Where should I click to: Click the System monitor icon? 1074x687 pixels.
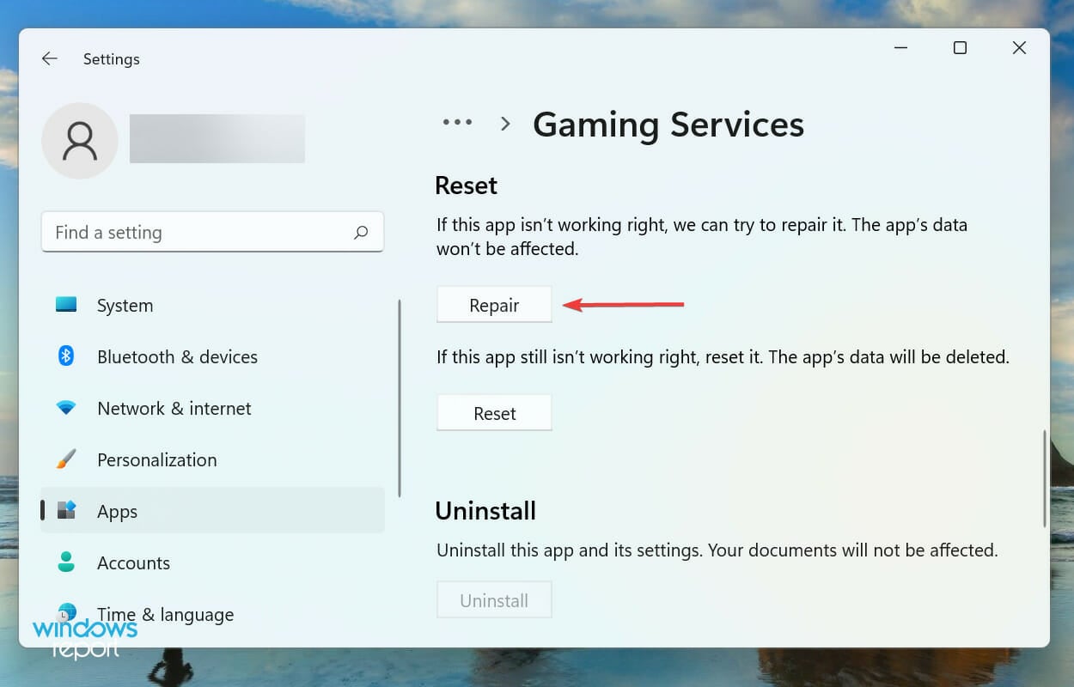pyautogui.click(x=66, y=305)
